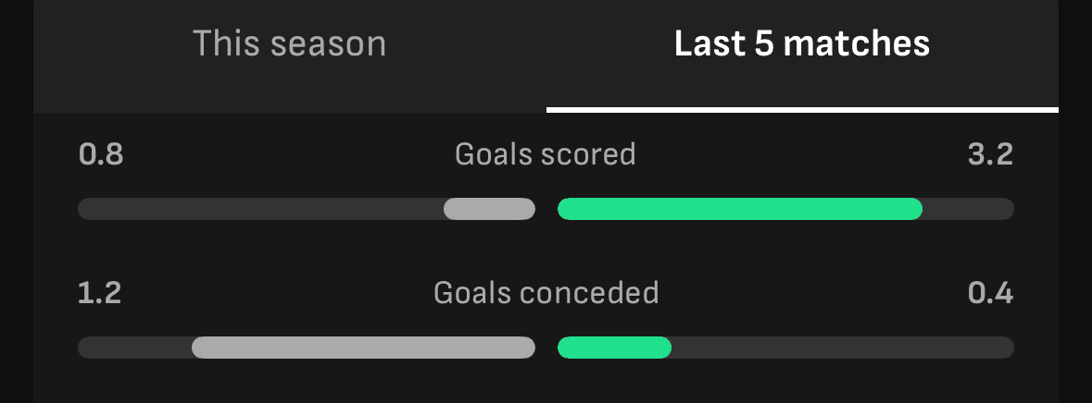This screenshot has width=1092, height=403.
Task: Click the green filled Goals conceded bar
Action: pos(614,348)
